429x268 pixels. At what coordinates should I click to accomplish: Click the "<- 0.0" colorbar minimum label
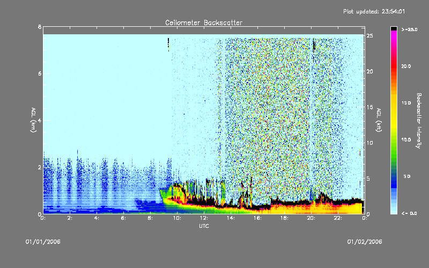point(409,213)
